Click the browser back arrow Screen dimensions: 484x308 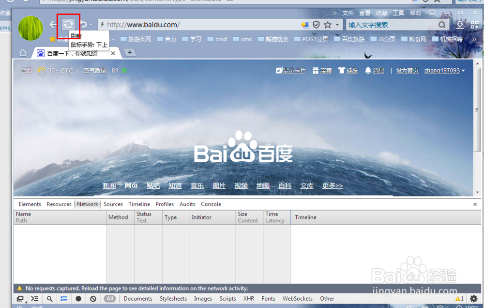(x=53, y=24)
